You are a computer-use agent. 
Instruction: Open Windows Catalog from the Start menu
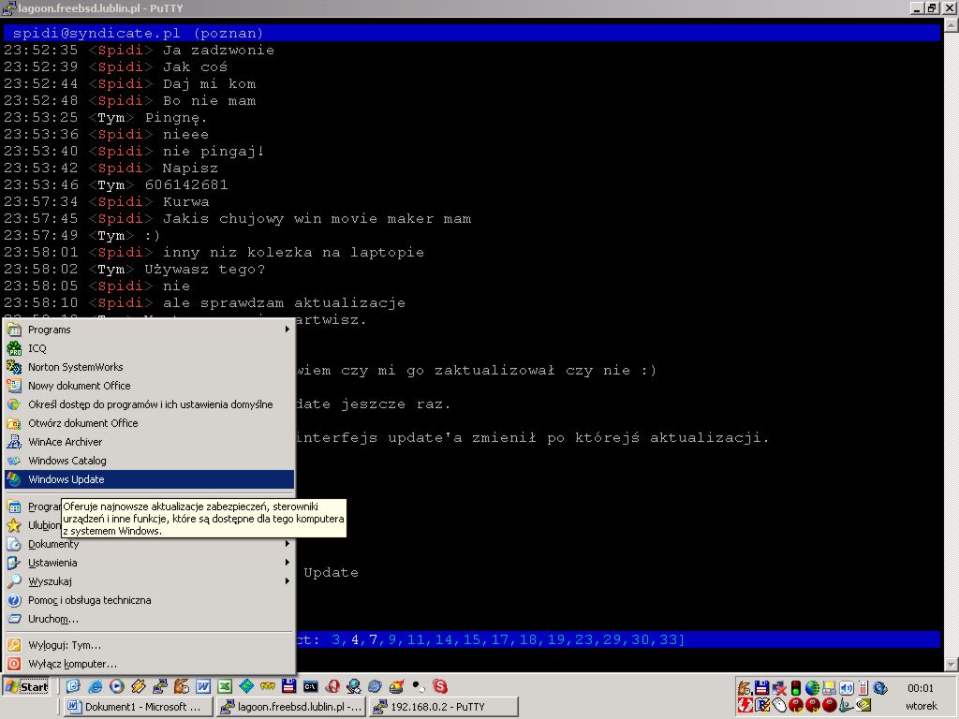point(149,461)
